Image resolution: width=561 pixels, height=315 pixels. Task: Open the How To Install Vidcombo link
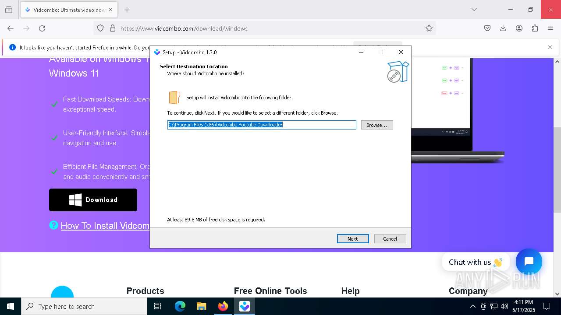coord(105,226)
